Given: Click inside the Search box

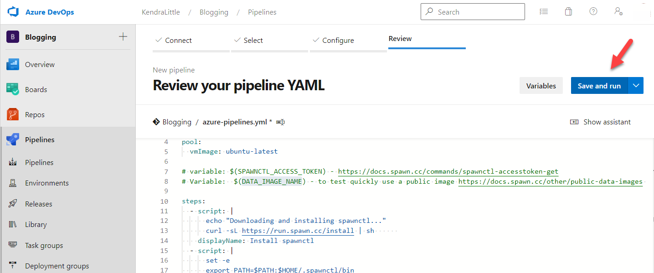Looking at the screenshot, I should click(x=472, y=11).
